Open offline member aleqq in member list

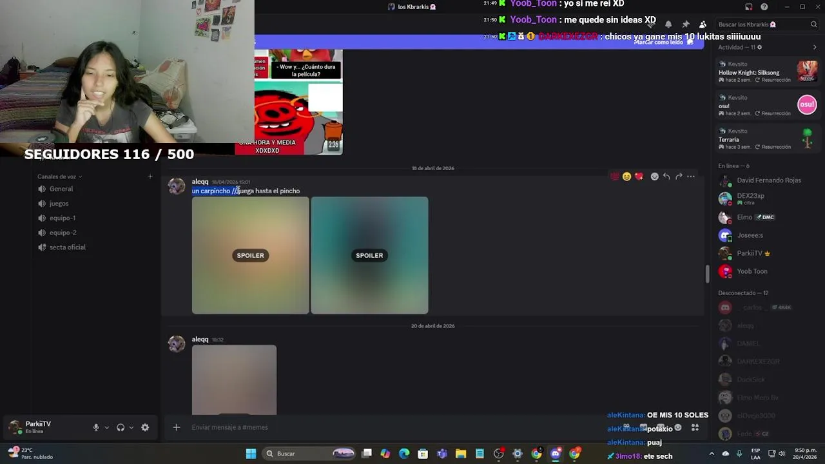point(768,325)
